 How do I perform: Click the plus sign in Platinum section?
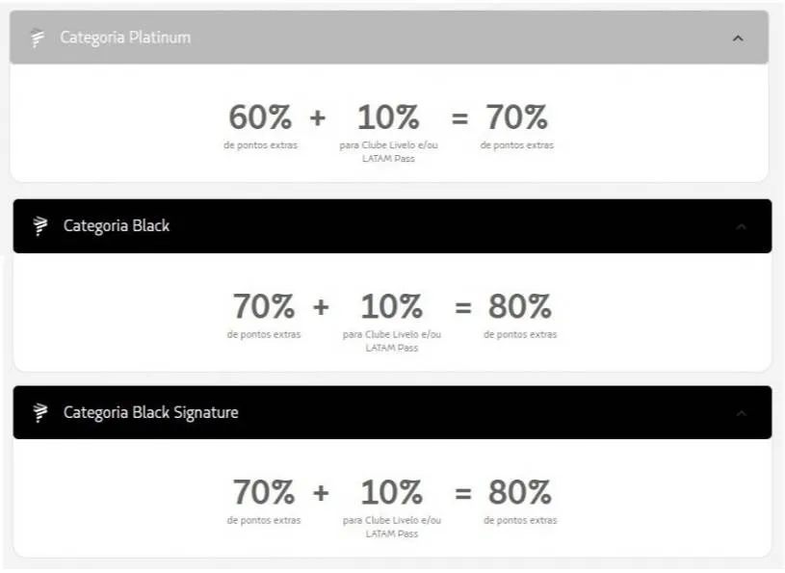(x=318, y=118)
